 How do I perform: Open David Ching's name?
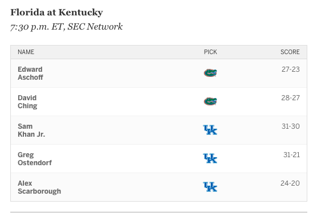click(x=27, y=101)
